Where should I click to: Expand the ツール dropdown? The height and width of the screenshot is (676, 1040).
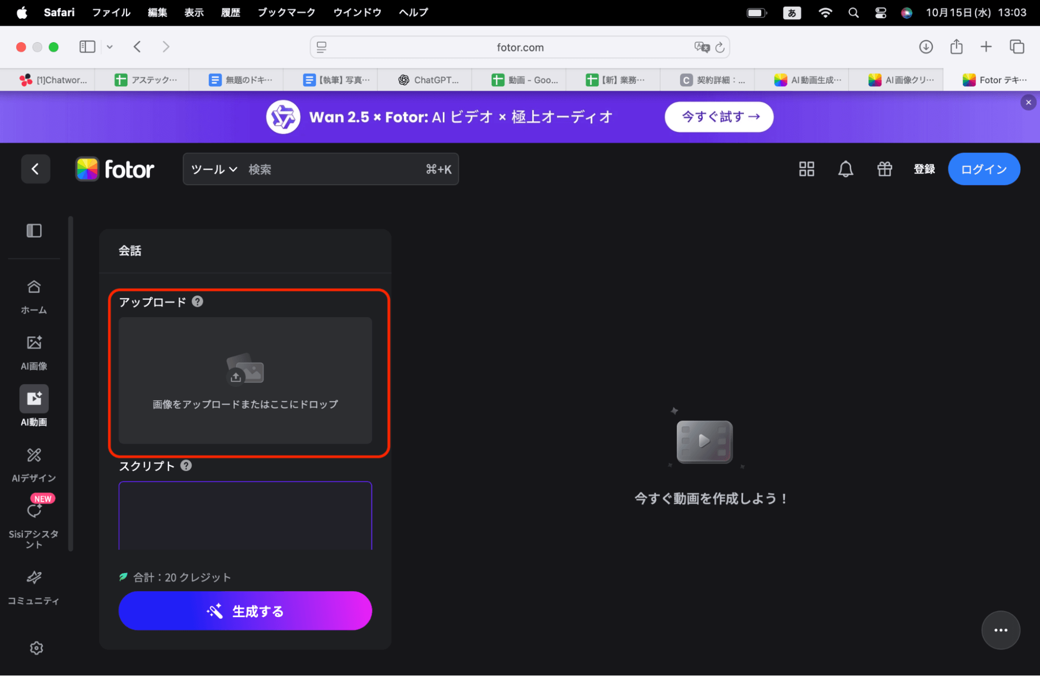click(213, 169)
